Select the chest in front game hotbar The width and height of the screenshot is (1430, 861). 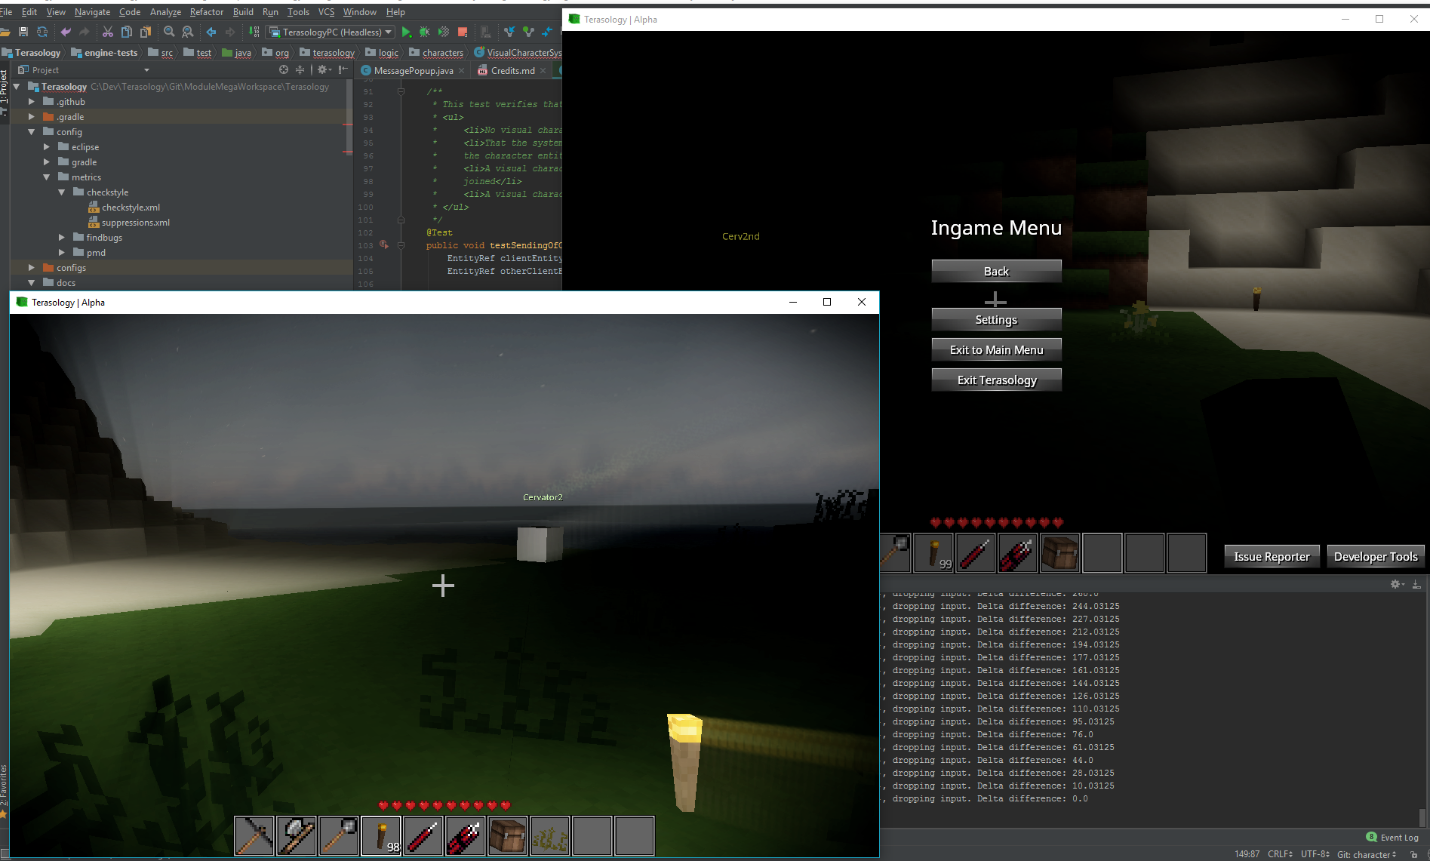[508, 836]
